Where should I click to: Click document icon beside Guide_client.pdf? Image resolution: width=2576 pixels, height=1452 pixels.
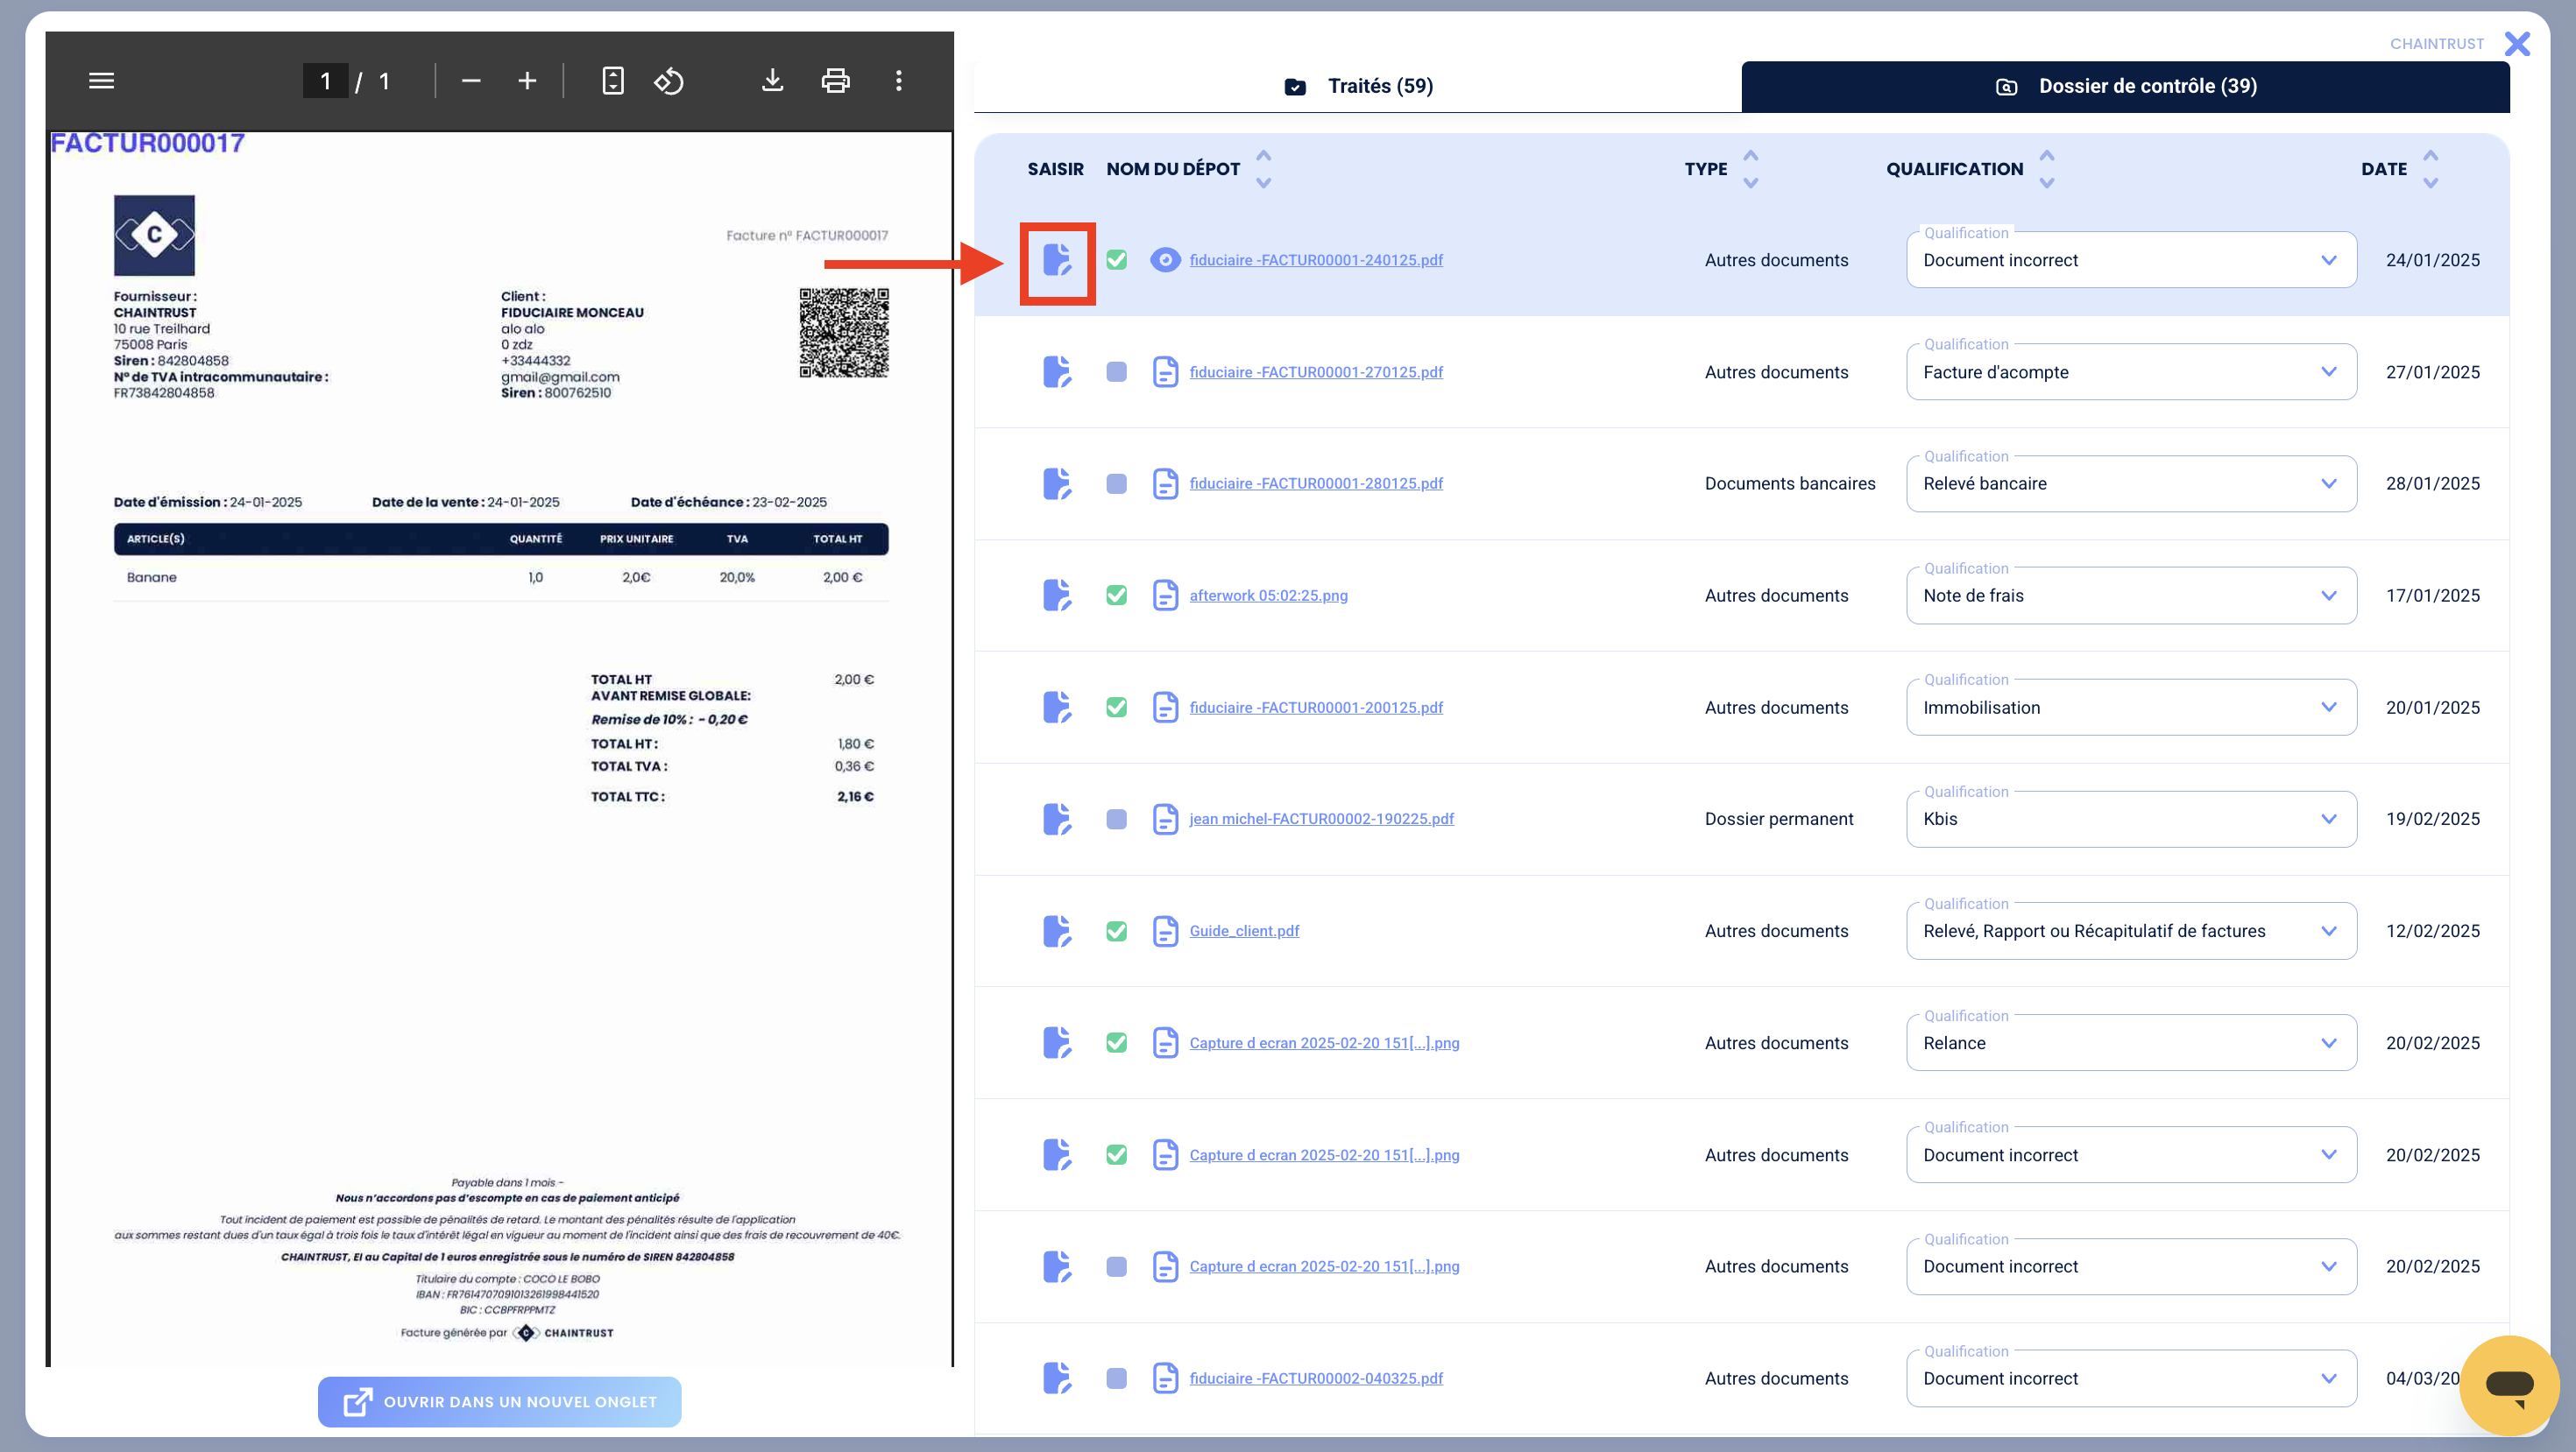click(1165, 931)
